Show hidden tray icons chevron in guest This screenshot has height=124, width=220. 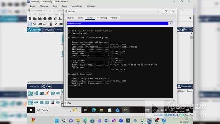coord(154,110)
